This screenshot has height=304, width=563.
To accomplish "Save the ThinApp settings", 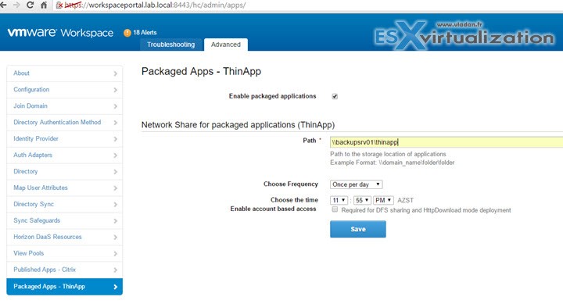I will point(358,229).
